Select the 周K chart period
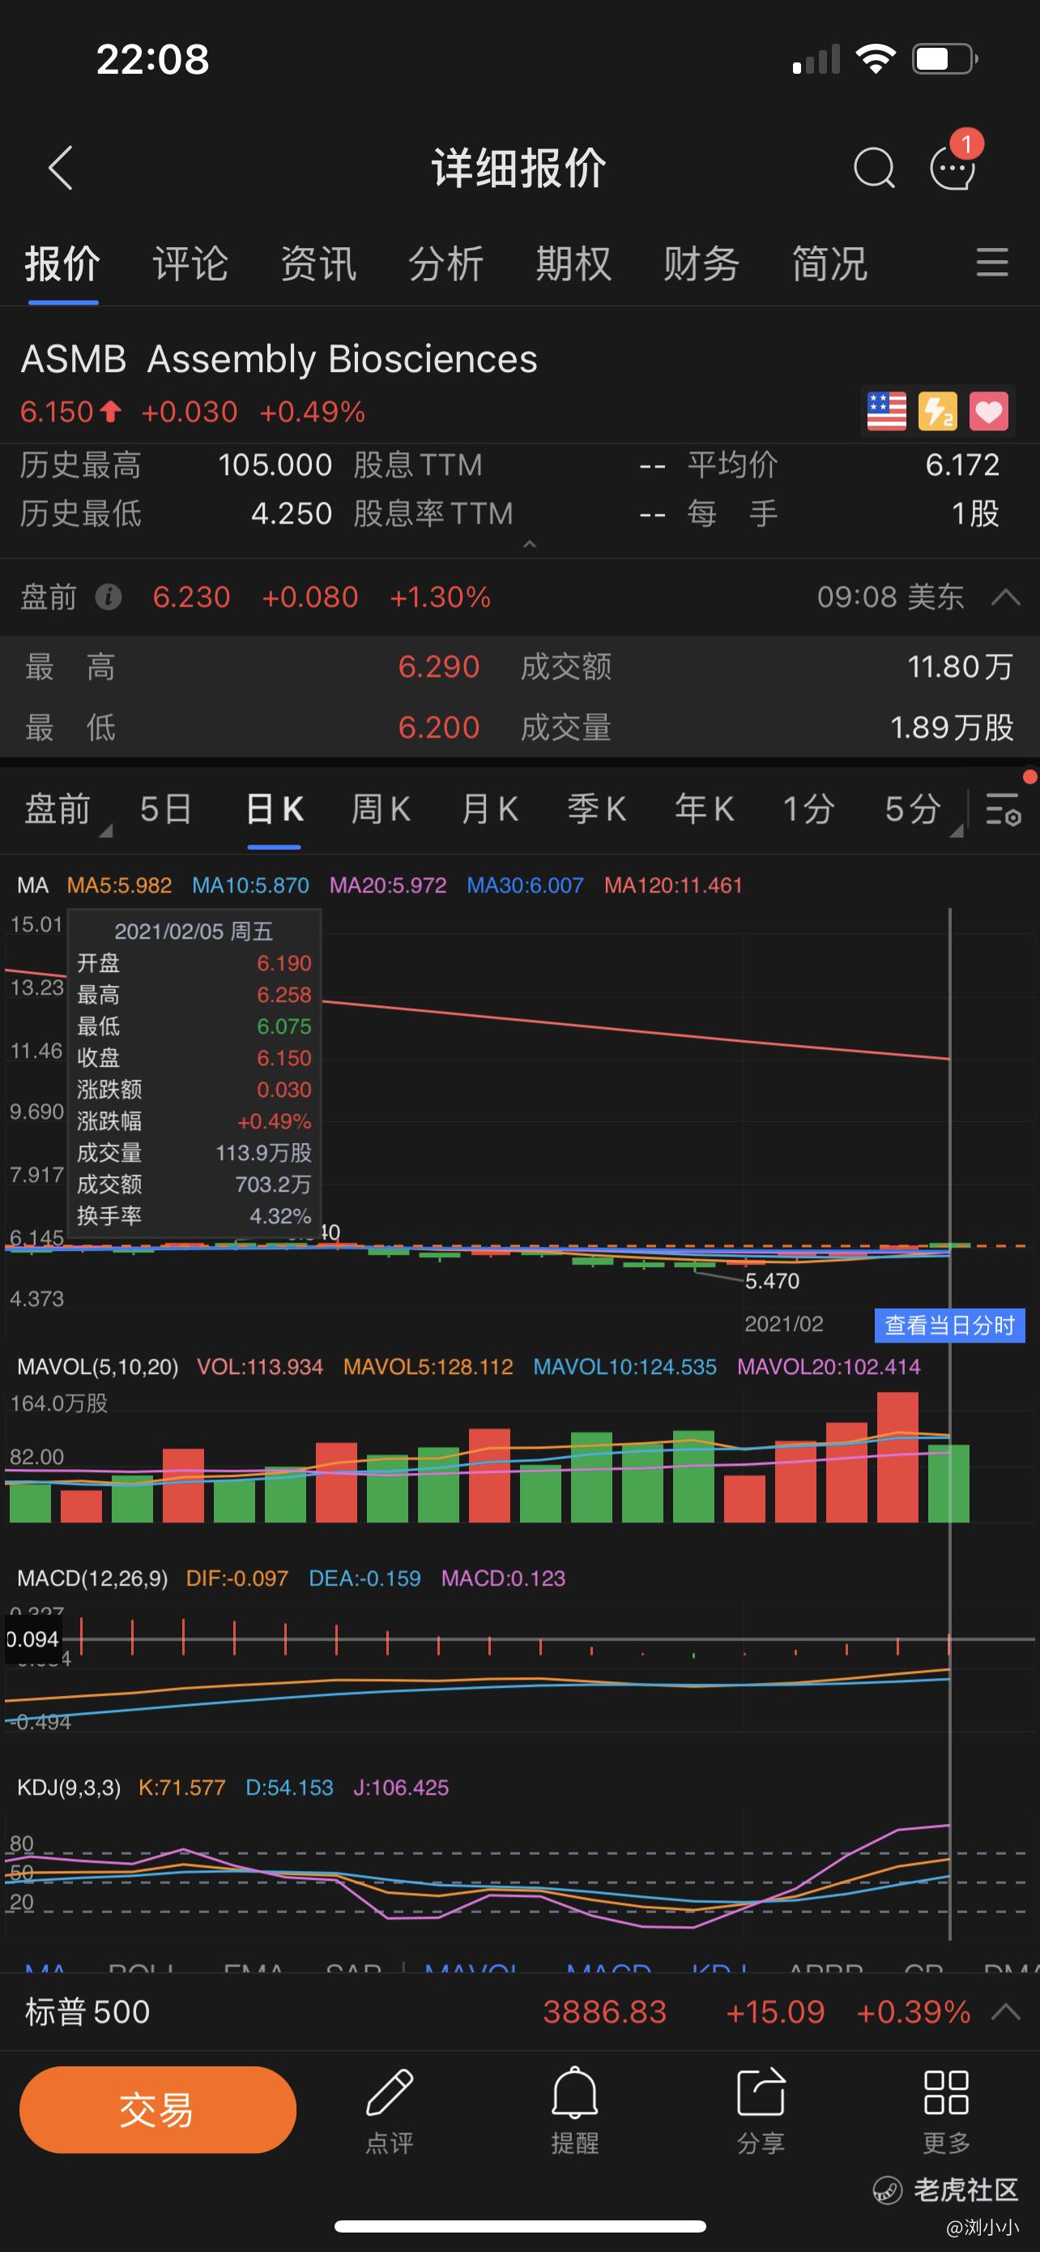The height and width of the screenshot is (2252, 1040). [381, 809]
